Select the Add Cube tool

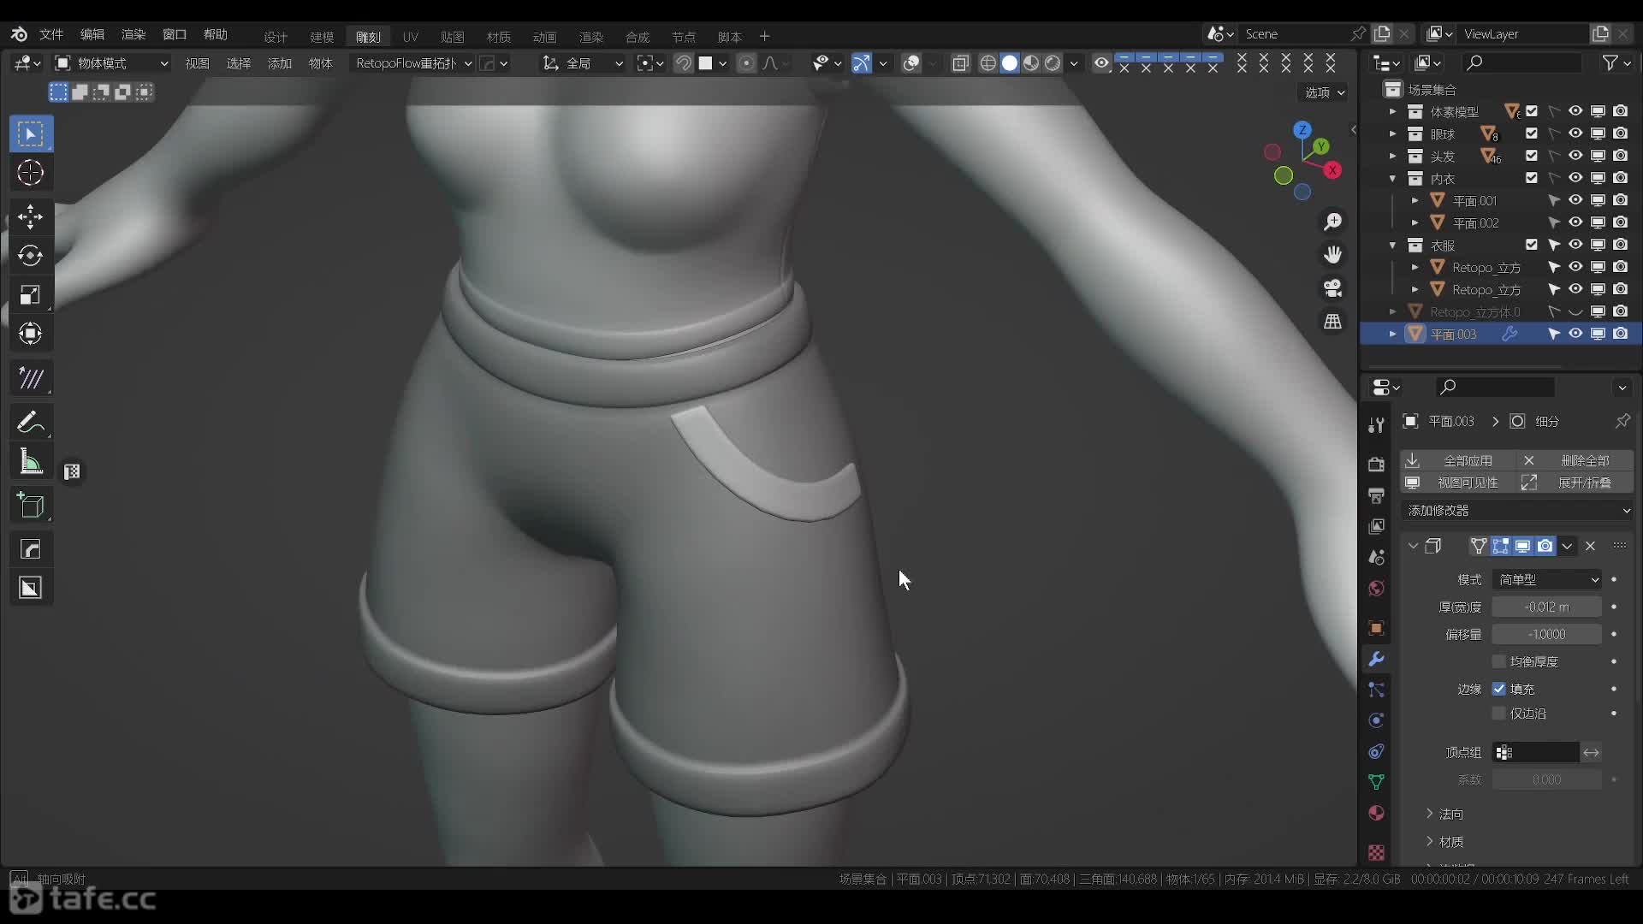coord(31,506)
